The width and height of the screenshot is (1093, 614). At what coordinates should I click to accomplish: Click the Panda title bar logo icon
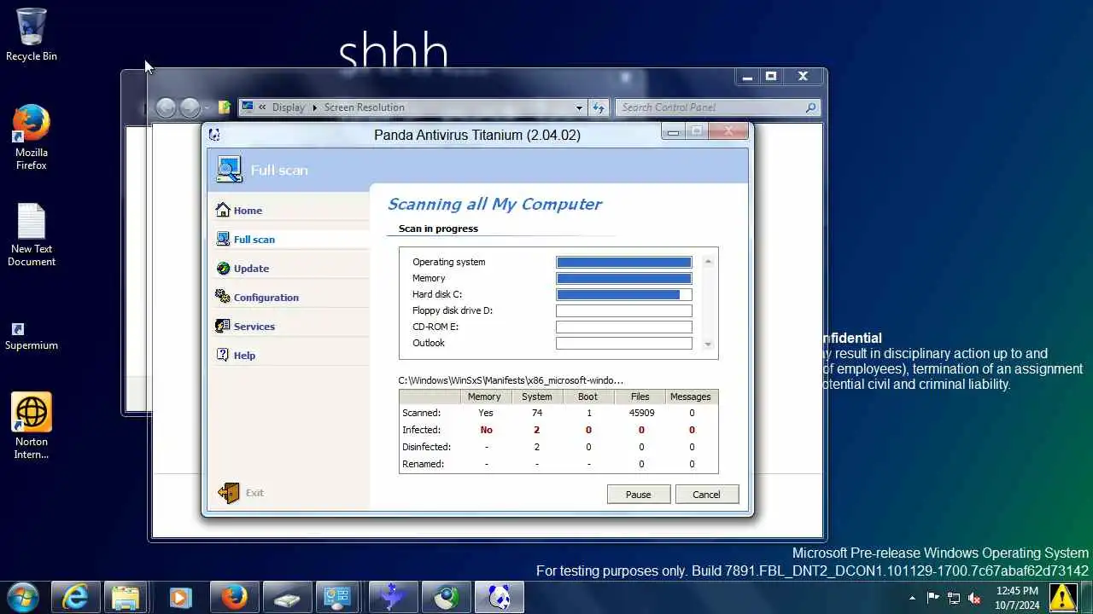(x=214, y=135)
